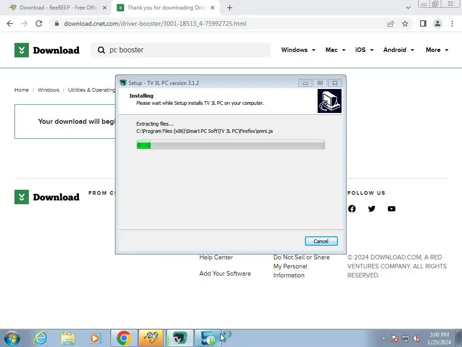Select the Thank you for downloading tab
462x347 pixels.
pos(165,8)
